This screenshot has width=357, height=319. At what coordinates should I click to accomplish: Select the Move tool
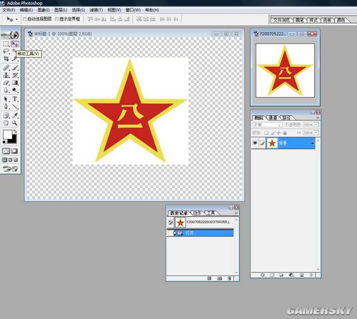(15, 44)
